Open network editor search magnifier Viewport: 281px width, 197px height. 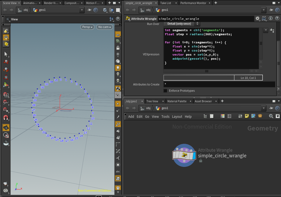pyautogui.click(x=271, y=116)
